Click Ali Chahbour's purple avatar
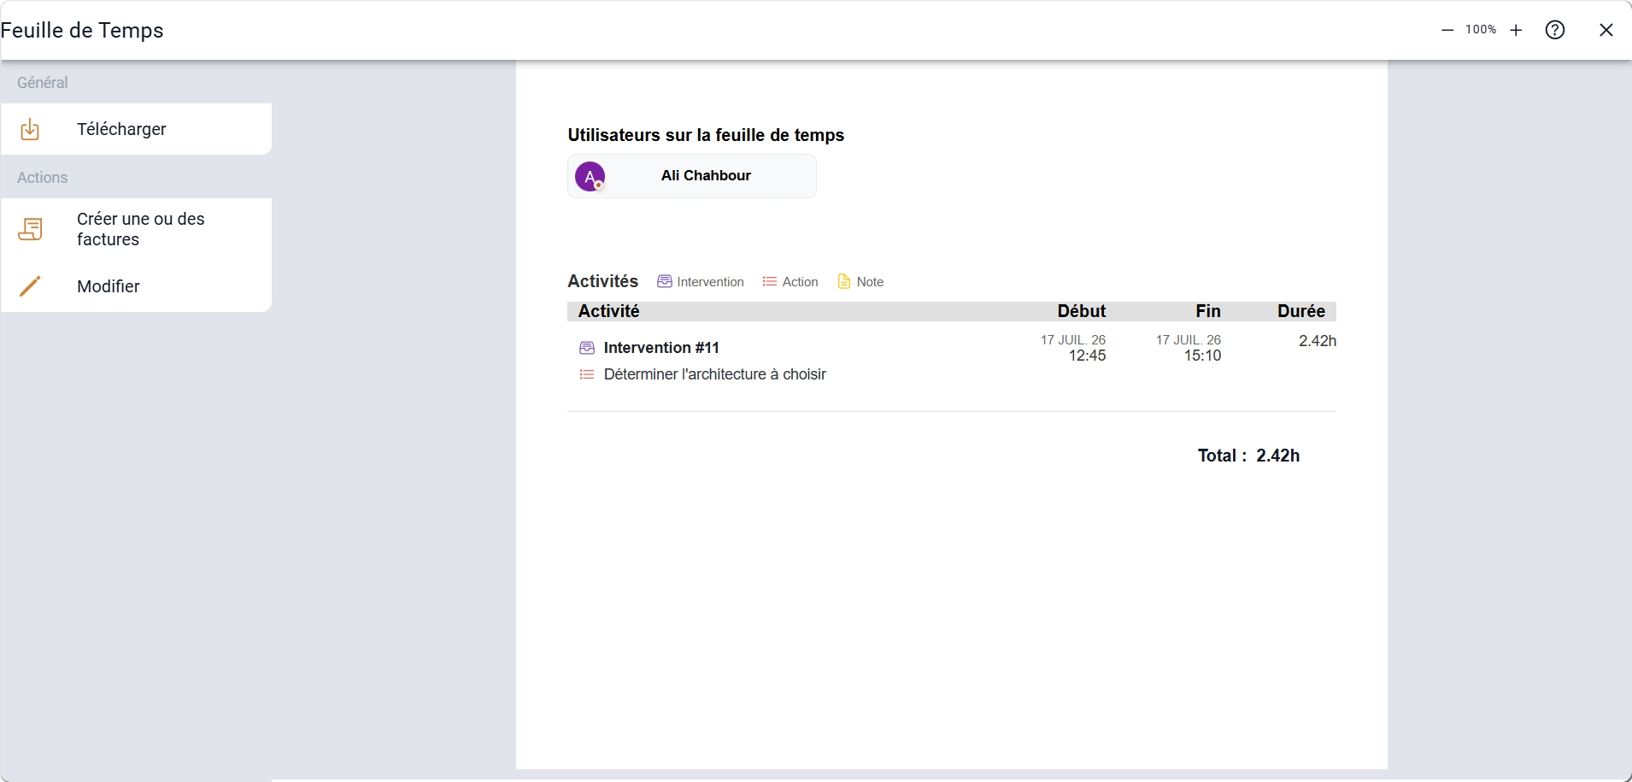1632x782 pixels. [x=590, y=177]
